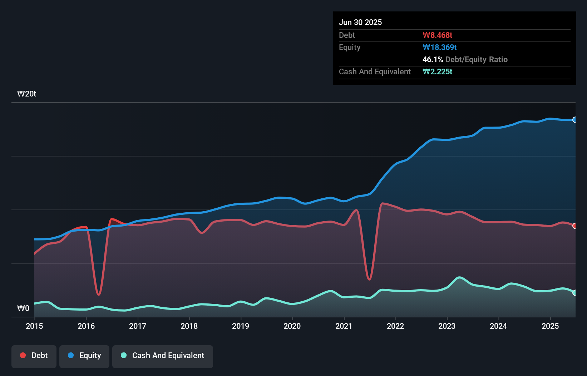Click the 46.1% Debt/Equity Ratio label

tap(465, 59)
